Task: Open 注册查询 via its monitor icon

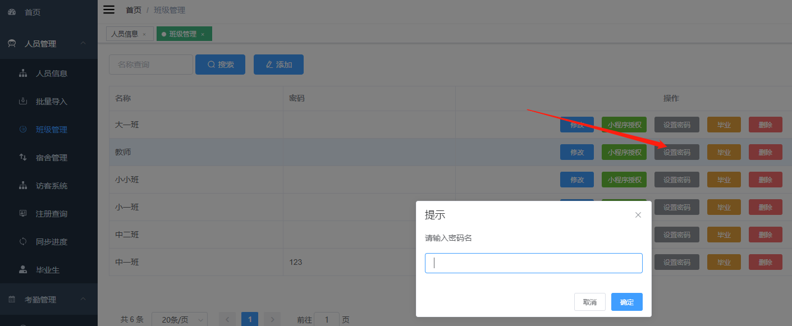Action: 22,213
